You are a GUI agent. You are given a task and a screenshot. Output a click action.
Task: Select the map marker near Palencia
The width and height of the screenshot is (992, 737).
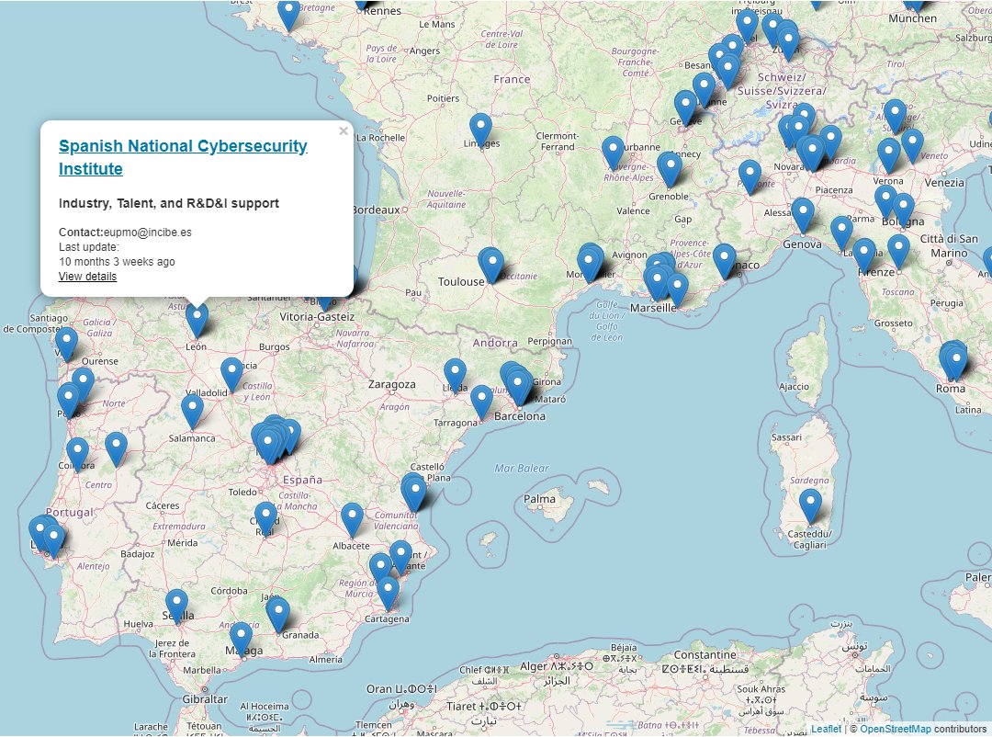coord(231,375)
